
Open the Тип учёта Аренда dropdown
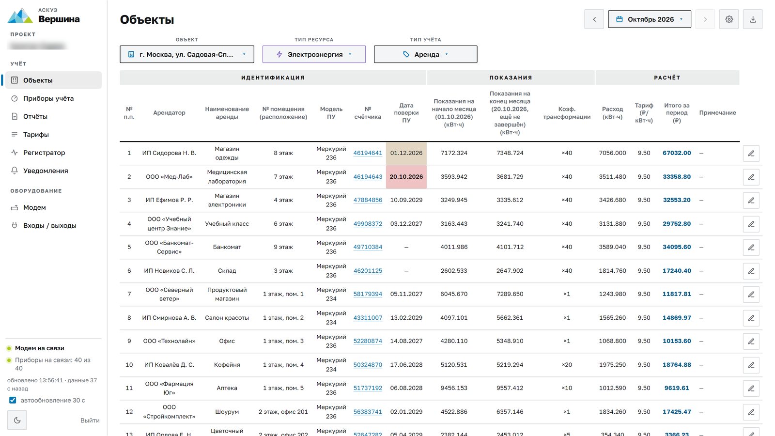tap(425, 54)
